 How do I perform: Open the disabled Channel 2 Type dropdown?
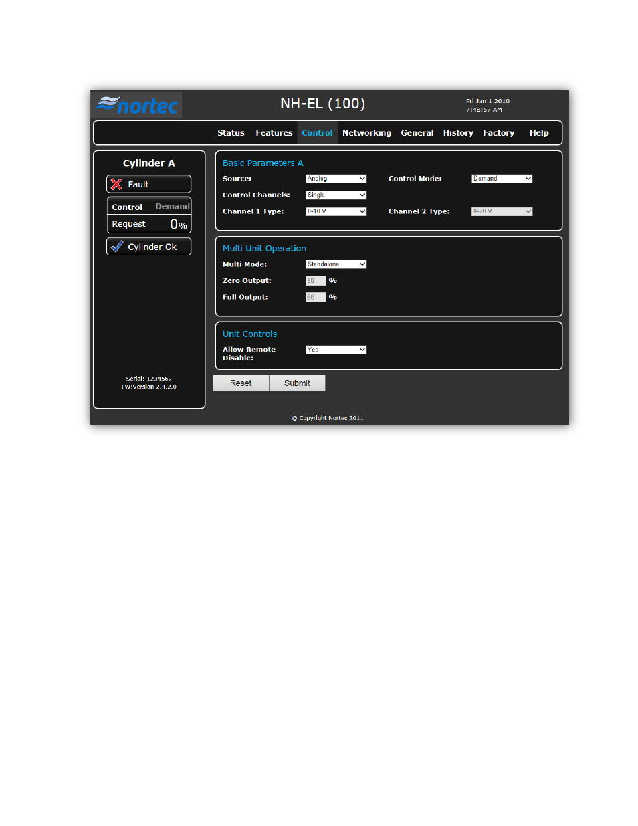[502, 211]
